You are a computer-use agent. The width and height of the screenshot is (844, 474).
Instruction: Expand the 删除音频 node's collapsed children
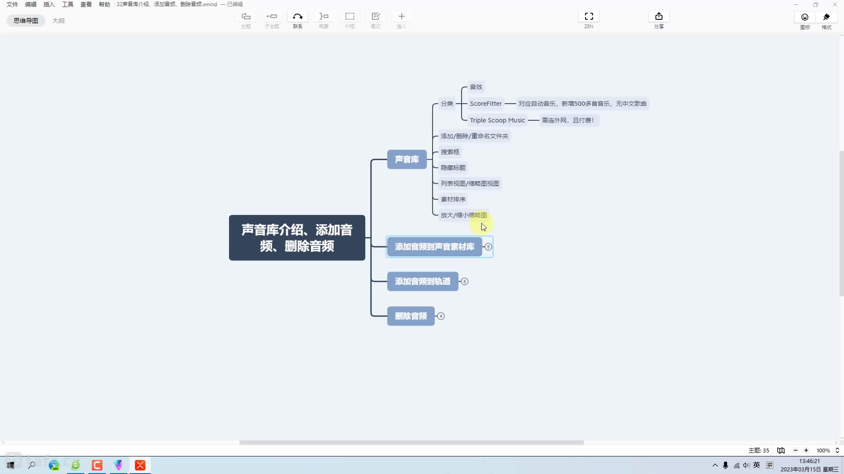click(441, 316)
